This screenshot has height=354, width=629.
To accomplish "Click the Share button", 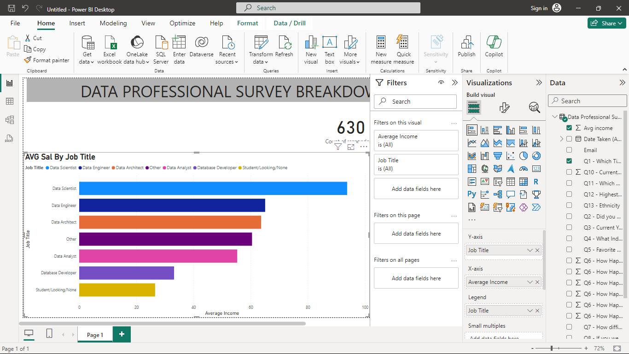I will pyautogui.click(x=606, y=23).
